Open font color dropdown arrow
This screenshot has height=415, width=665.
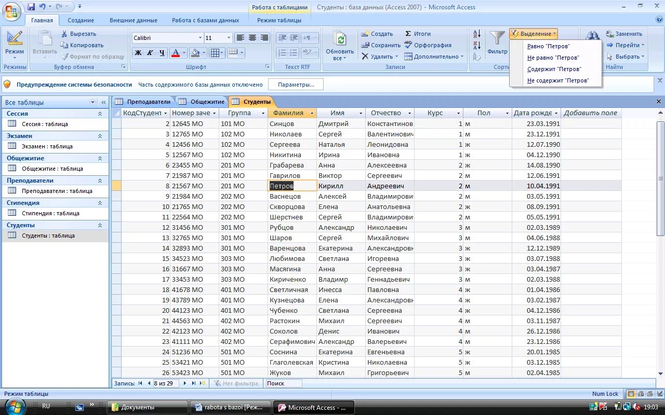(184, 52)
